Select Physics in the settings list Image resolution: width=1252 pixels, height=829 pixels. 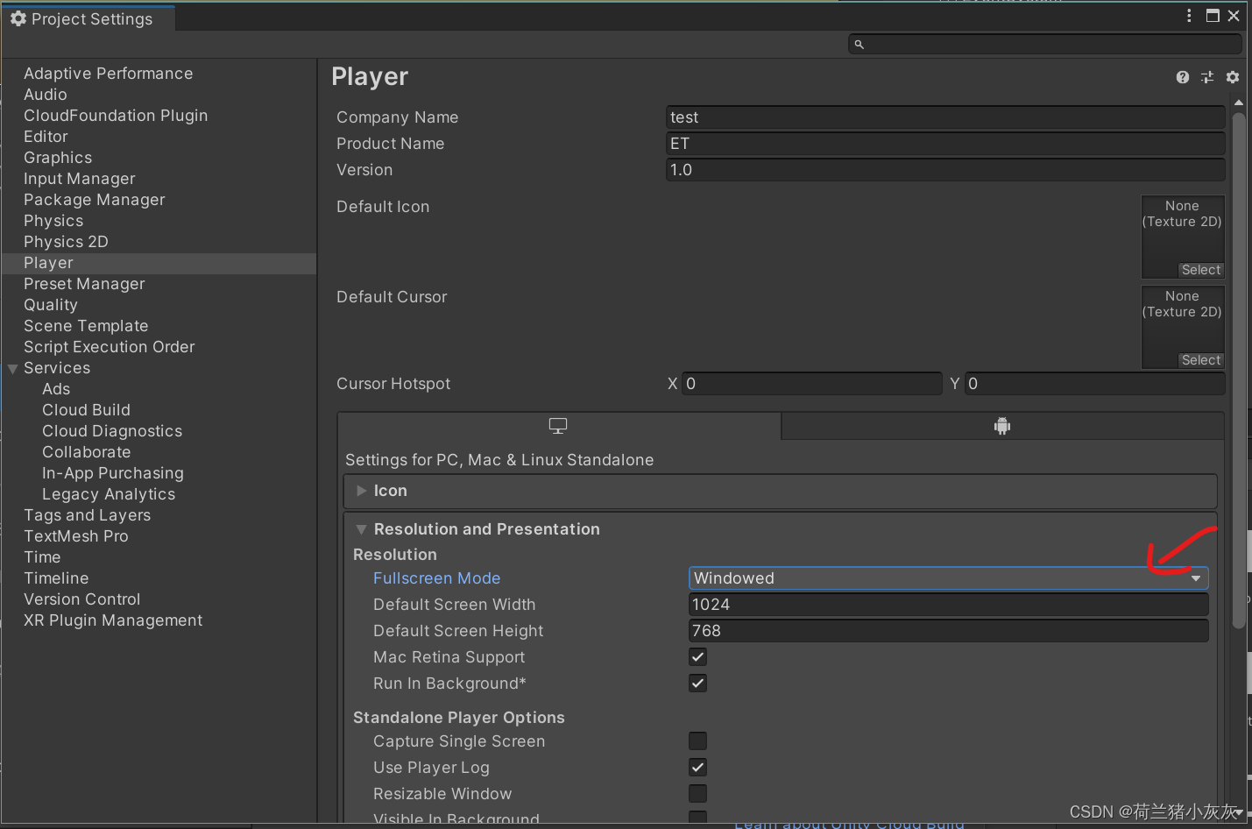53,221
